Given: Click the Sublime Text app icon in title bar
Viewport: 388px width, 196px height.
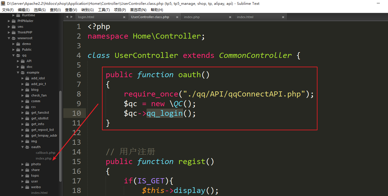Looking at the screenshot, I should [x=4, y=4].
